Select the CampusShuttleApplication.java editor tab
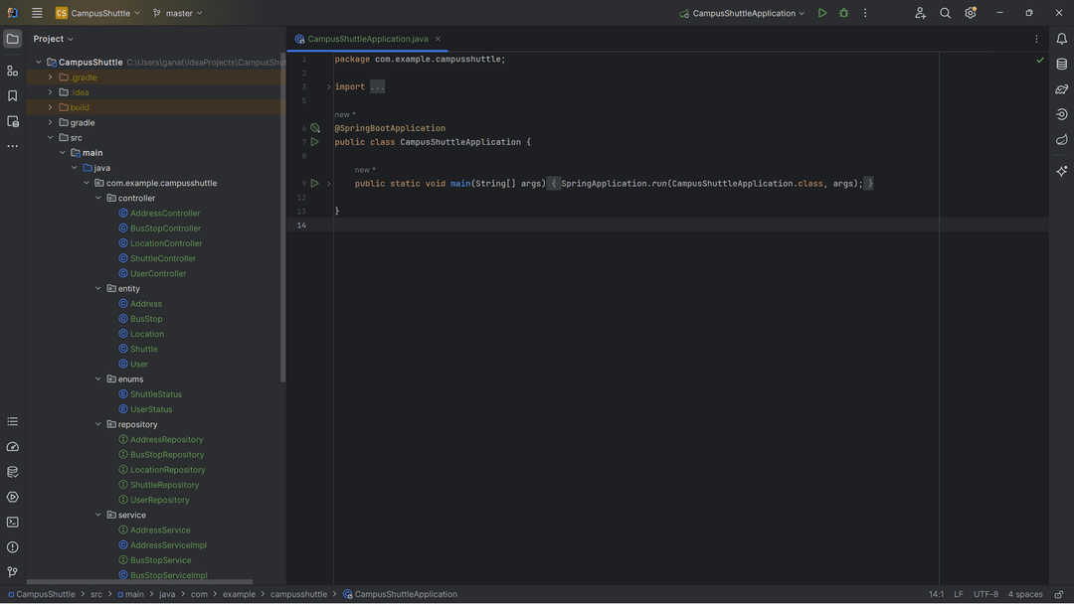Image resolution: width=1074 pixels, height=604 pixels. pyautogui.click(x=367, y=39)
